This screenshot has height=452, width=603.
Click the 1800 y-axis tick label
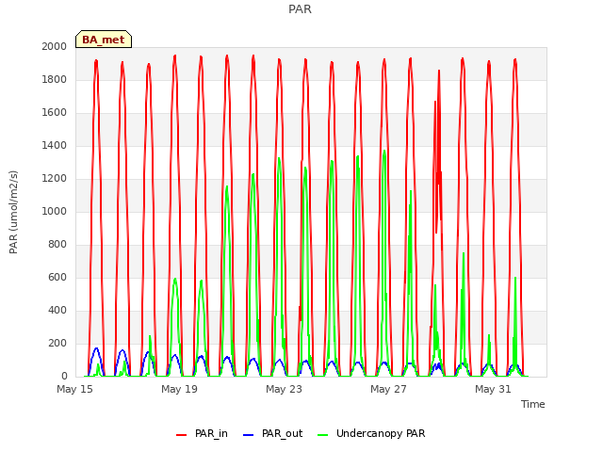click(x=55, y=79)
